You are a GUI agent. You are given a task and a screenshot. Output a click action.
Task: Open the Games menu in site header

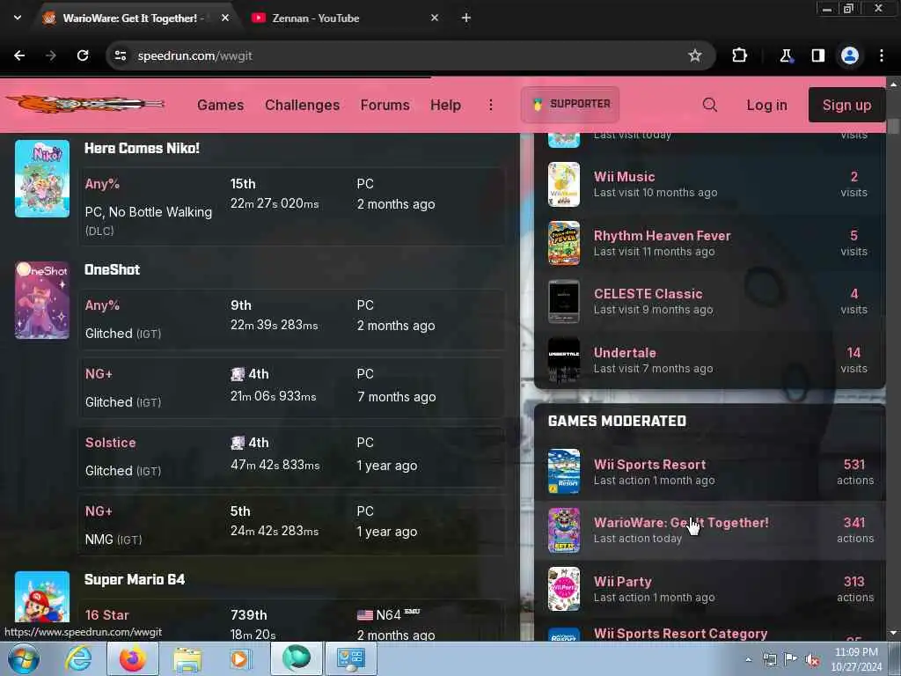(221, 106)
